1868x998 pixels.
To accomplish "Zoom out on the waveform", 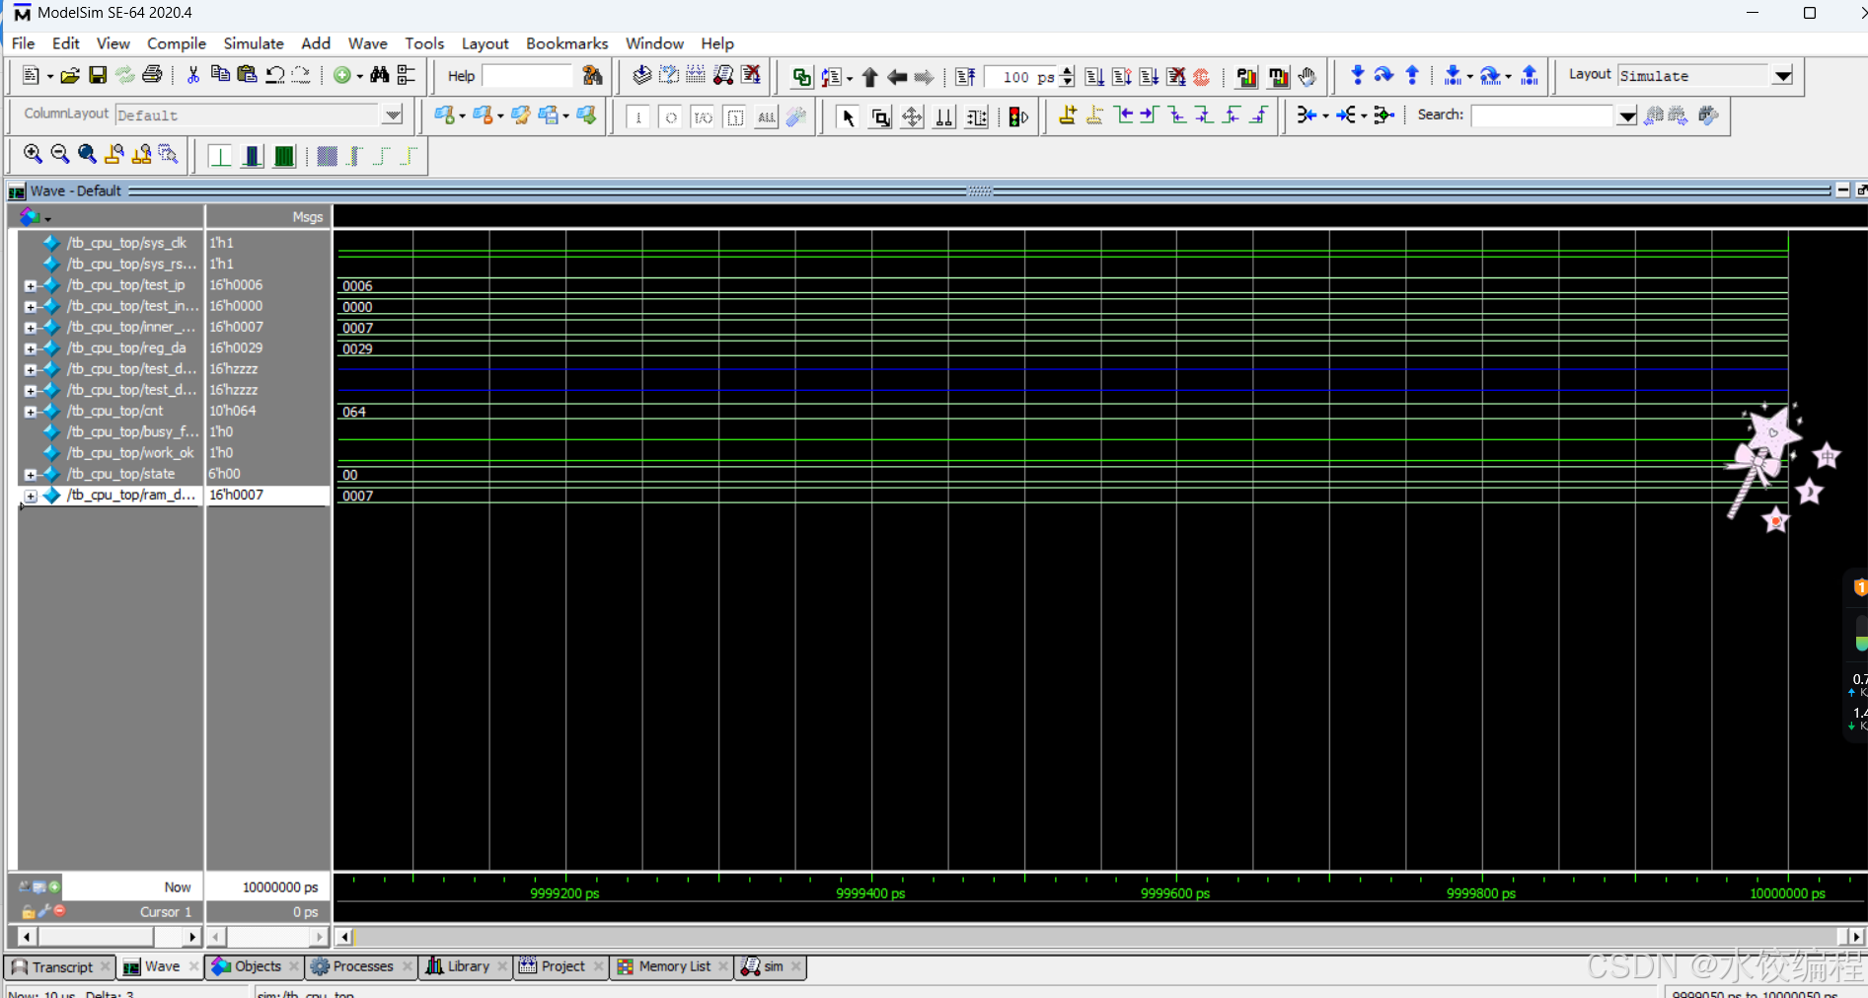I will pos(60,155).
